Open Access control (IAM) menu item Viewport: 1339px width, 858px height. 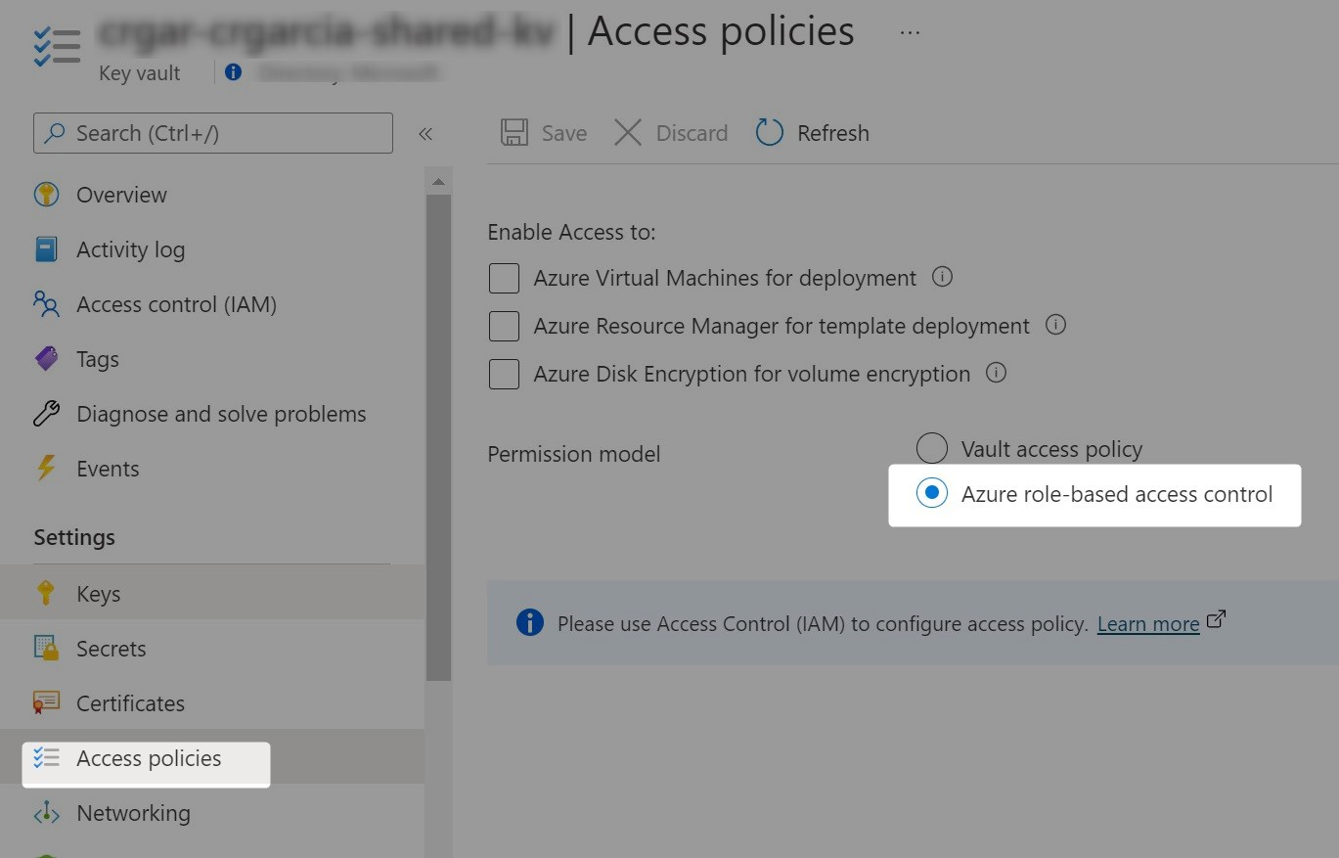tap(176, 304)
